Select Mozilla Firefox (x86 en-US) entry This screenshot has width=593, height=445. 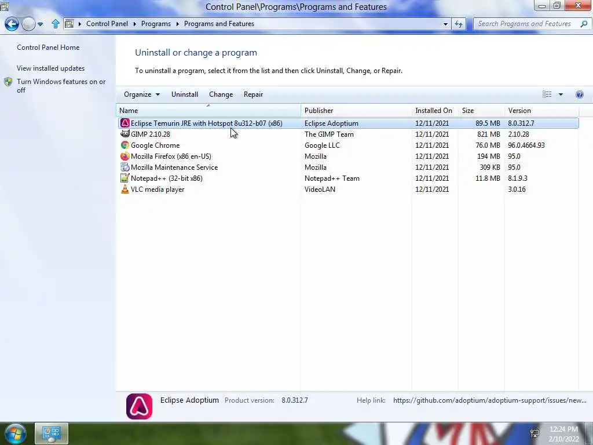348,156
